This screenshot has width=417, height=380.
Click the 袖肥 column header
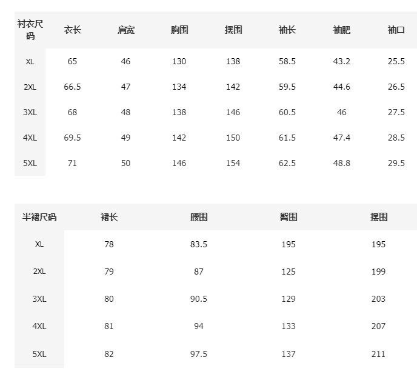pos(342,30)
